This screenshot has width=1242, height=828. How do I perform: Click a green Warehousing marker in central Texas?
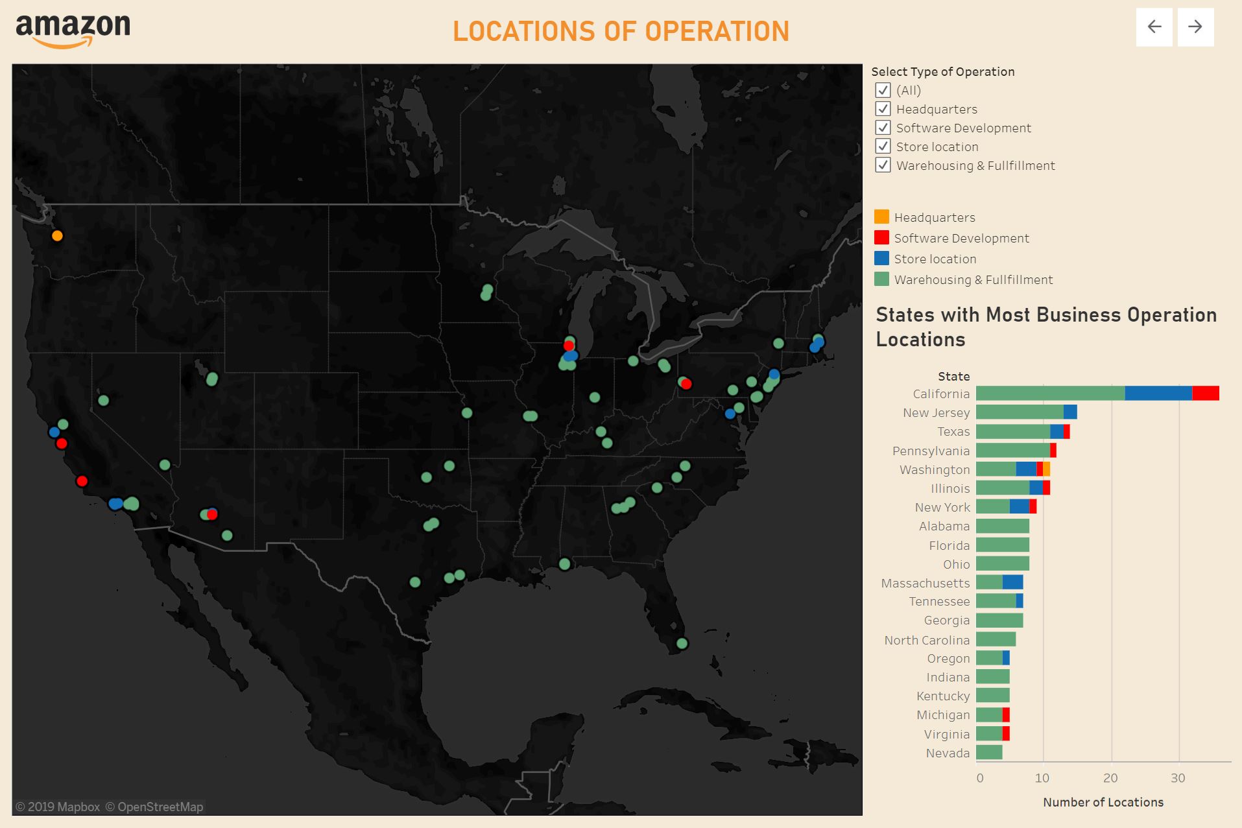pos(414,583)
